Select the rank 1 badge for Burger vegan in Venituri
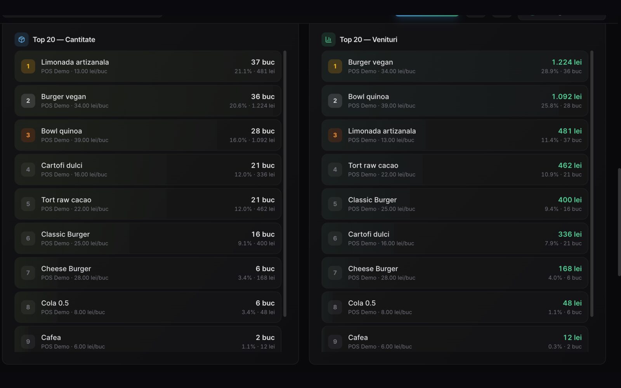621x388 pixels. point(335,66)
